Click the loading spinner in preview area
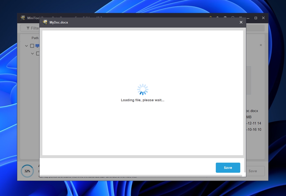Image resolution: width=286 pixels, height=196 pixels. point(142,89)
